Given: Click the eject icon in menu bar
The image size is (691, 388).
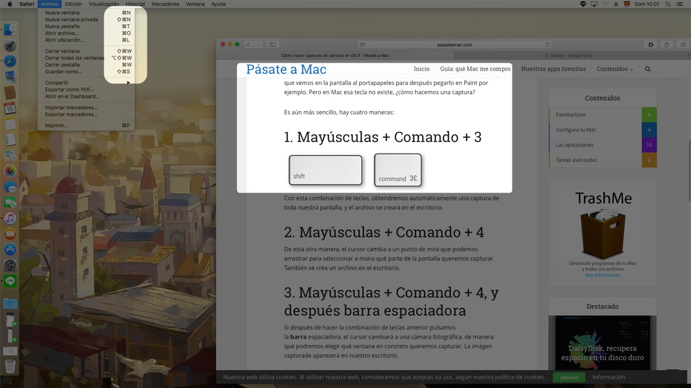Looking at the screenshot, I should 616,4.
